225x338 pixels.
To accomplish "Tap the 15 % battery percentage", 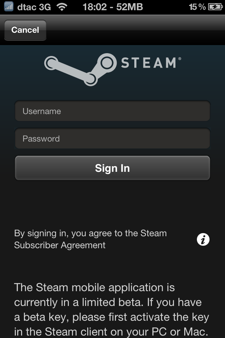I will click(x=197, y=7).
